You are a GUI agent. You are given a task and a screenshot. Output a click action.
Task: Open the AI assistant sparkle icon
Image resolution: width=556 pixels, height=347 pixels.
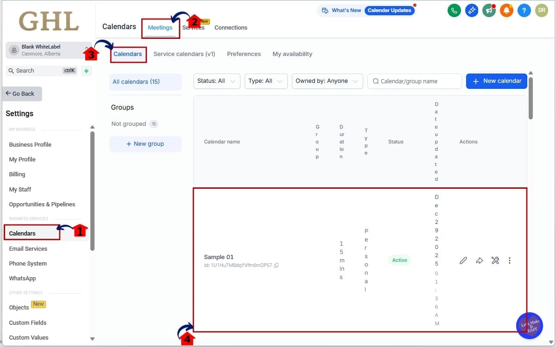click(x=472, y=10)
